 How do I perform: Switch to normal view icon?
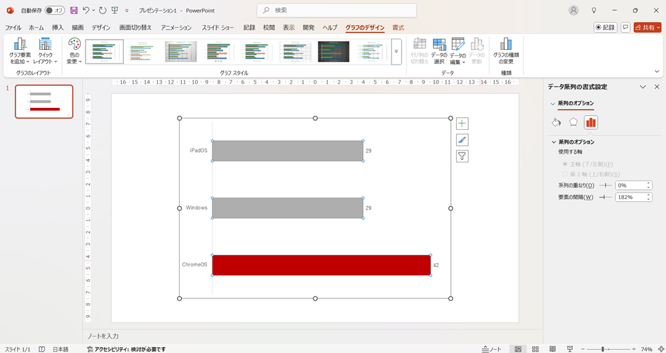pyautogui.click(x=517, y=349)
